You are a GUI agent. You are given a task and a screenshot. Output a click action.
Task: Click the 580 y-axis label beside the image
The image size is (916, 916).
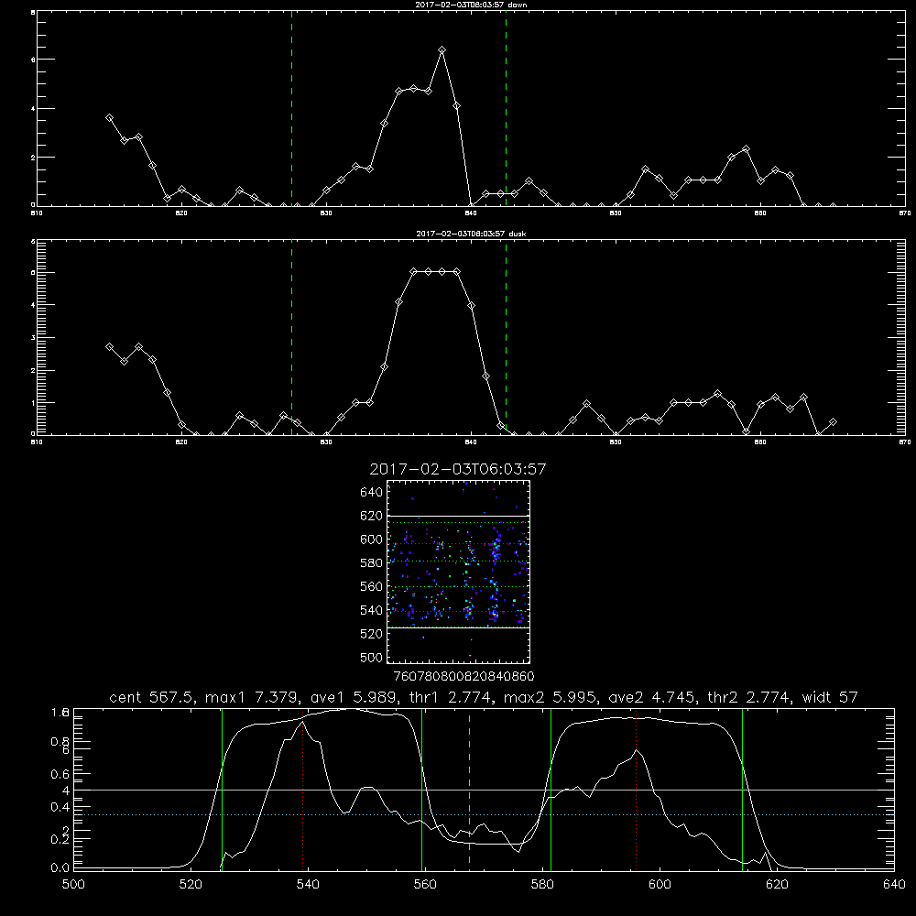[372, 563]
